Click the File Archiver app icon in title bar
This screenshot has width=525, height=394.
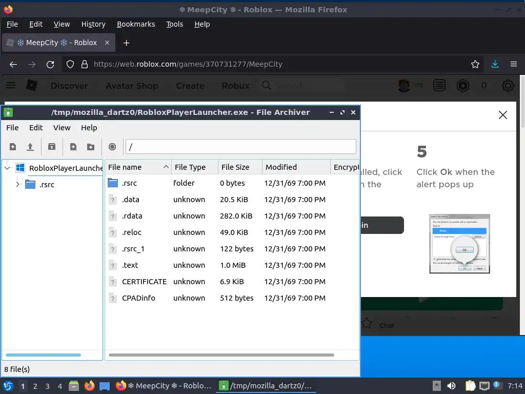8,112
